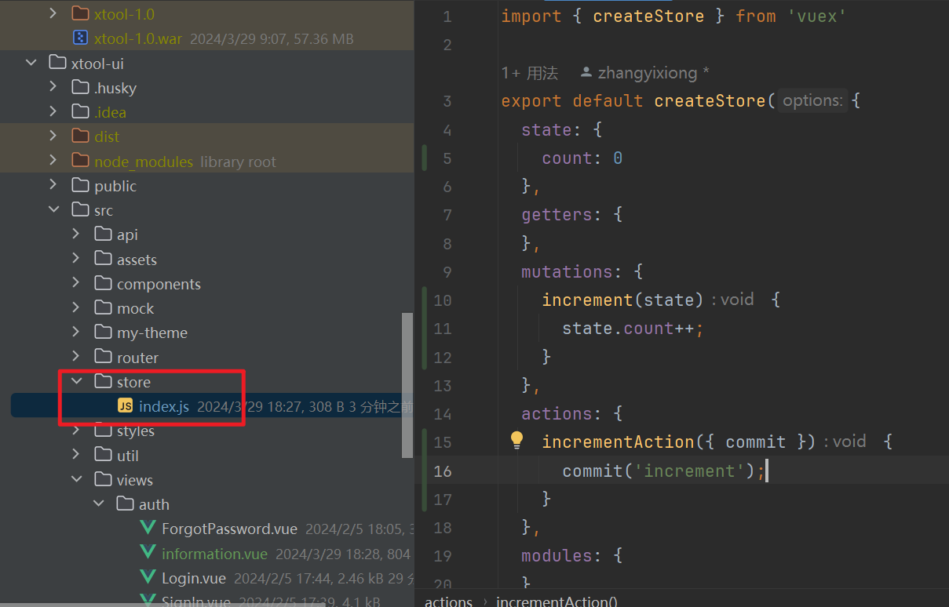949x607 pixels.
Task: Click the '1+ 用法' usages hint link
Action: point(530,73)
